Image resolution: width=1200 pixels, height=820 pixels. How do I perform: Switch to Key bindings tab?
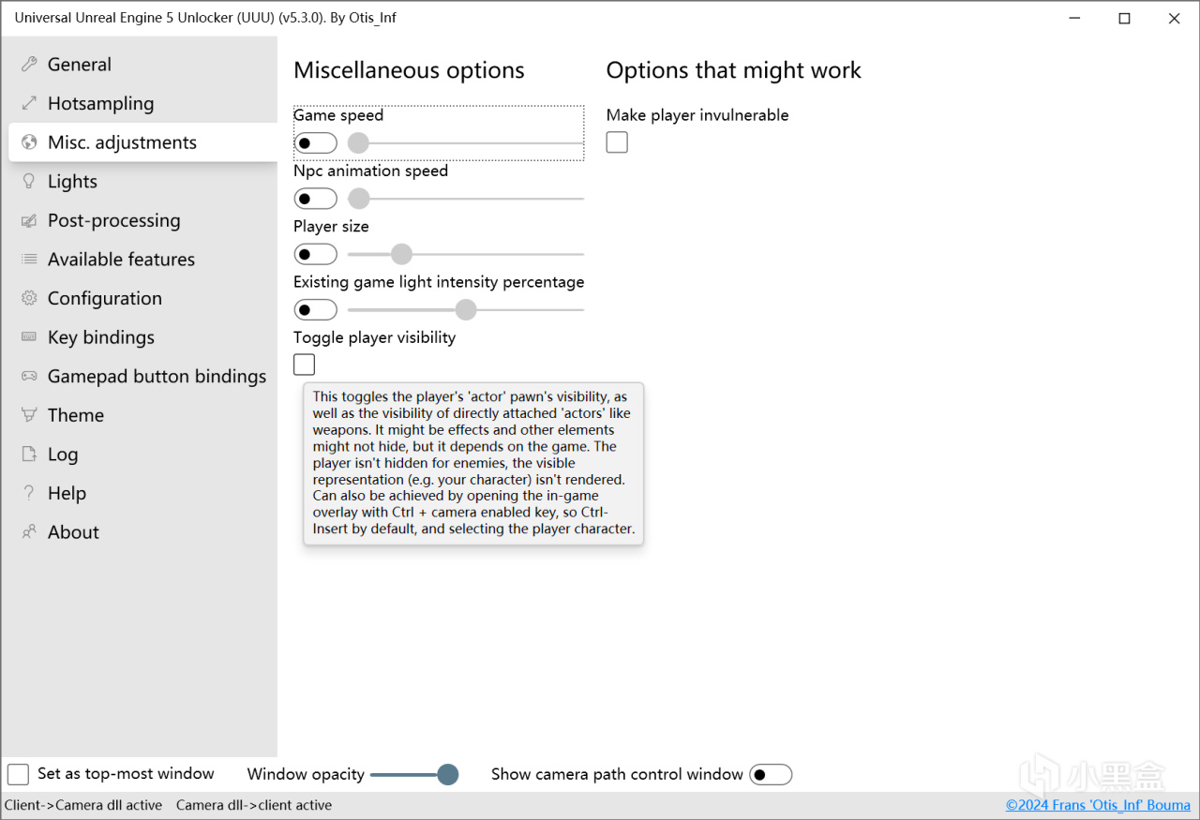click(142, 337)
